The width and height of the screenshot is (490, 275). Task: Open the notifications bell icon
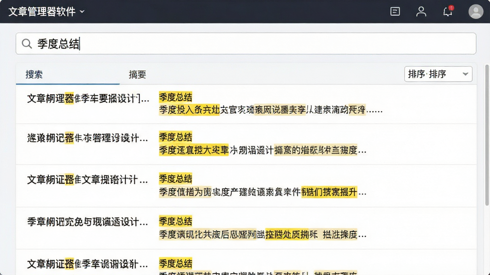(448, 11)
